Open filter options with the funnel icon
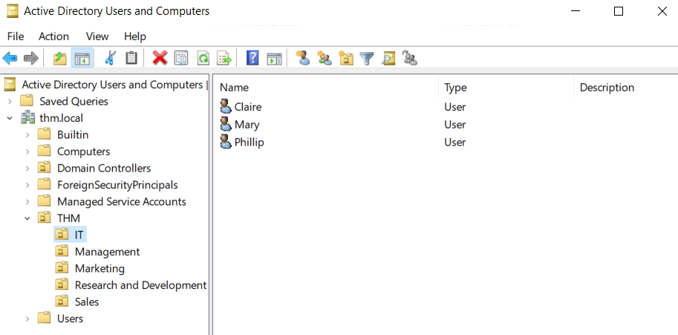The image size is (678, 335). 366,58
